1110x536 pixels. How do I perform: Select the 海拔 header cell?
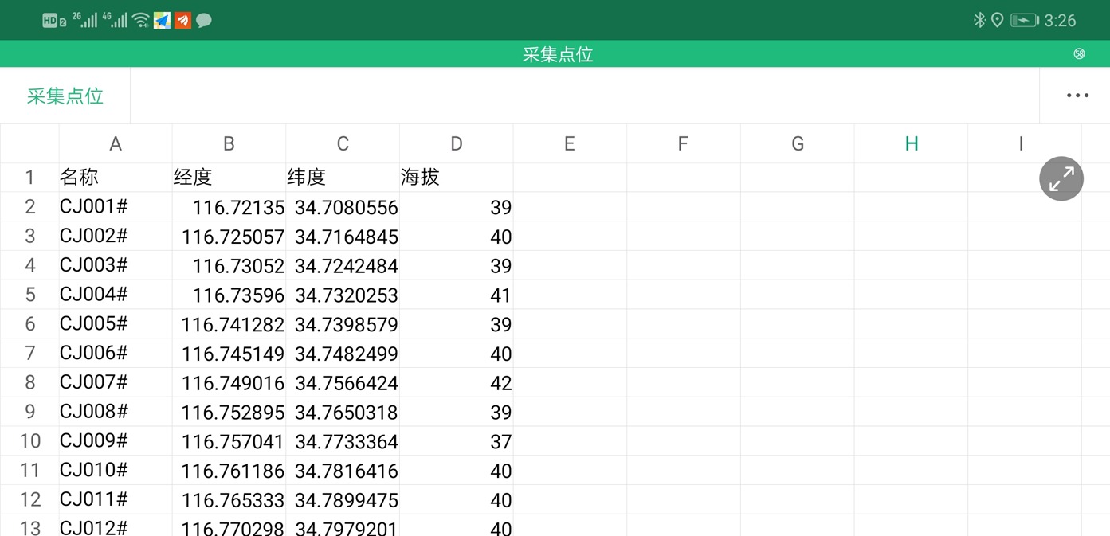(x=456, y=178)
